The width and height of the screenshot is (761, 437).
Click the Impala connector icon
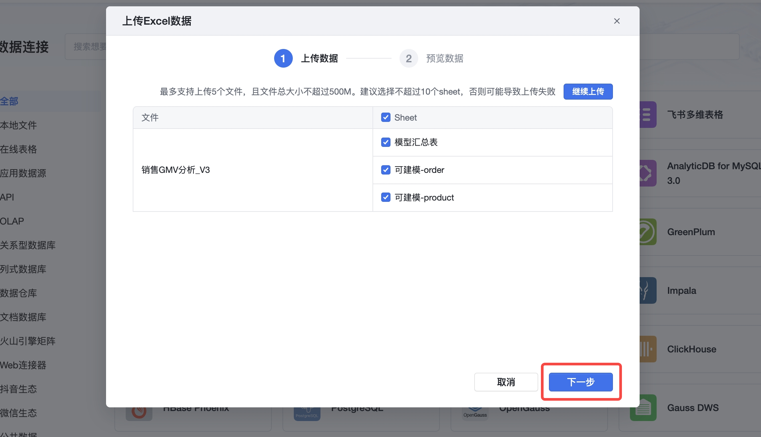pyautogui.click(x=648, y=290)
